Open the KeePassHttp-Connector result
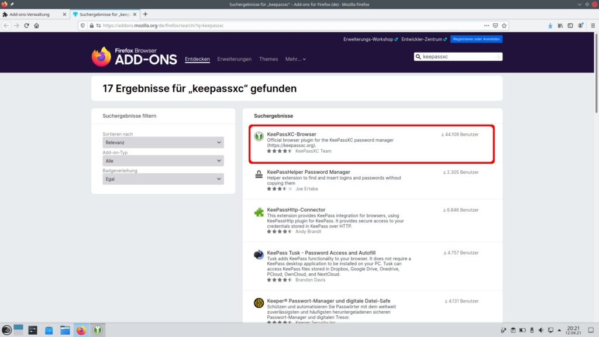This screenshot has width=599, height=337. tap(296, 210)
